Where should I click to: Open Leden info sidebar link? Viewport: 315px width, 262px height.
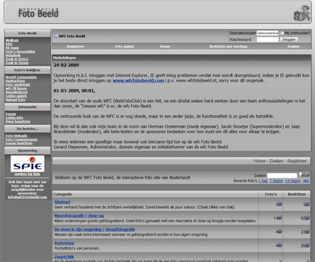14,118
